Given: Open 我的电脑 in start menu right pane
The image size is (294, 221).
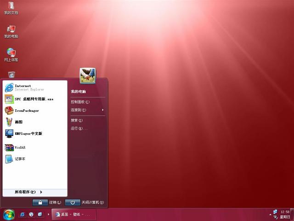Looking at the screenshot, I should click(78, 92).
